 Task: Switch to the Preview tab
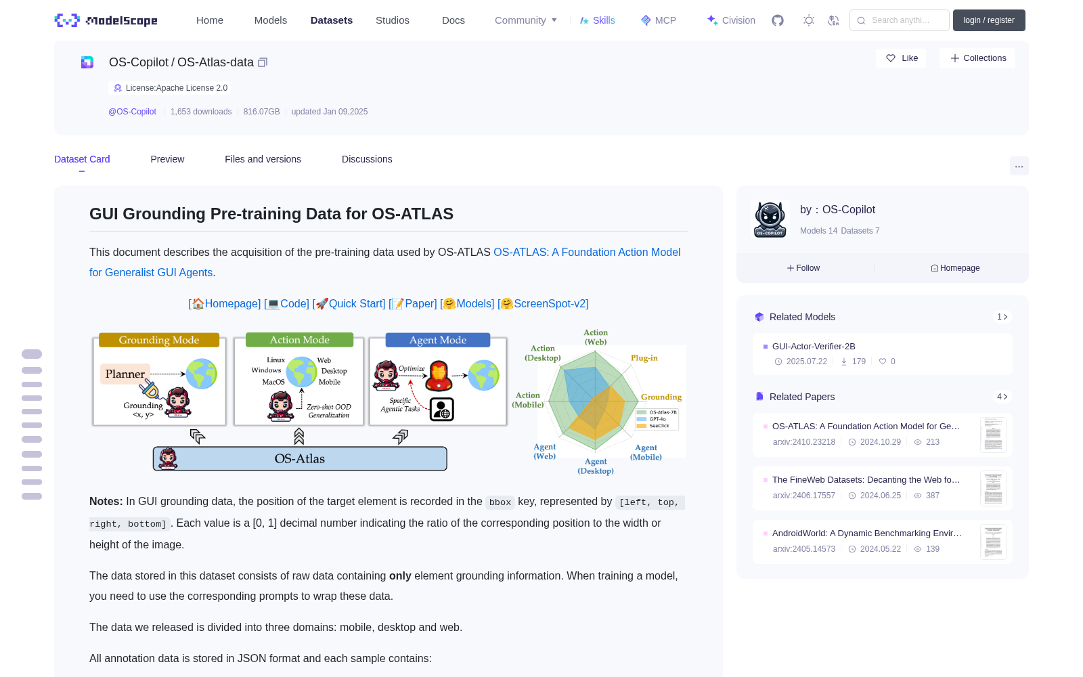pyautogui.click(x=167, y=159)
